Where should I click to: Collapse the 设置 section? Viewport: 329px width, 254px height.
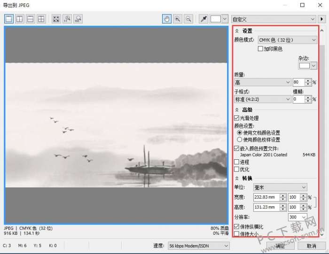(x=237, y=31)
